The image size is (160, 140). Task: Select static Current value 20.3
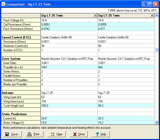coord(126,118)
